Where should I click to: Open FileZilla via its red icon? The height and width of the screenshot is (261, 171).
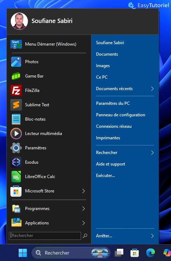pos(16,90)
